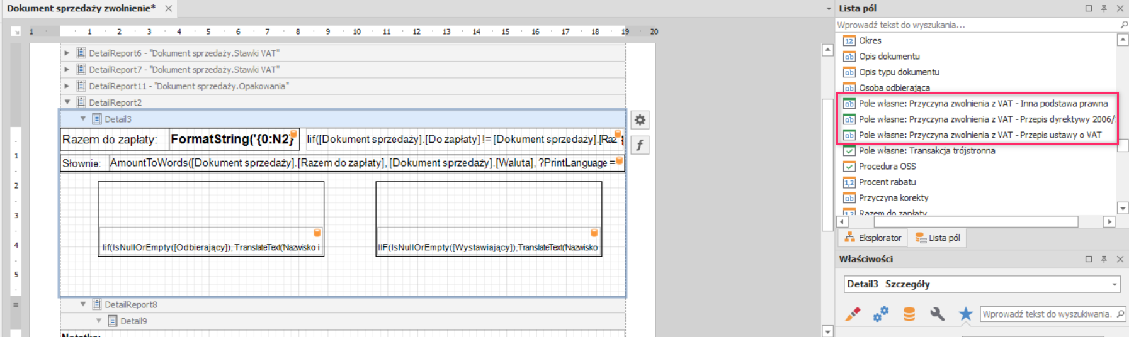Collapse DetailReport2 band
The image size is (1129, 337).
[x=67, y=102]
